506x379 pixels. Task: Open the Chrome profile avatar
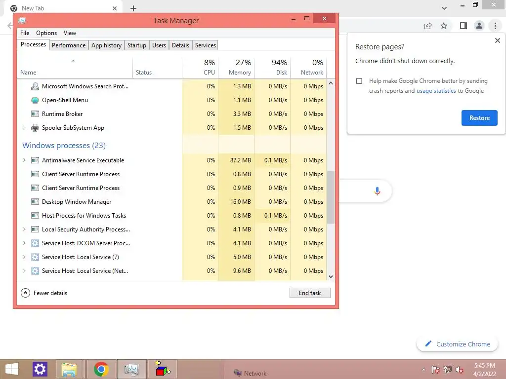pyautogui.click(x=479, y=26)
